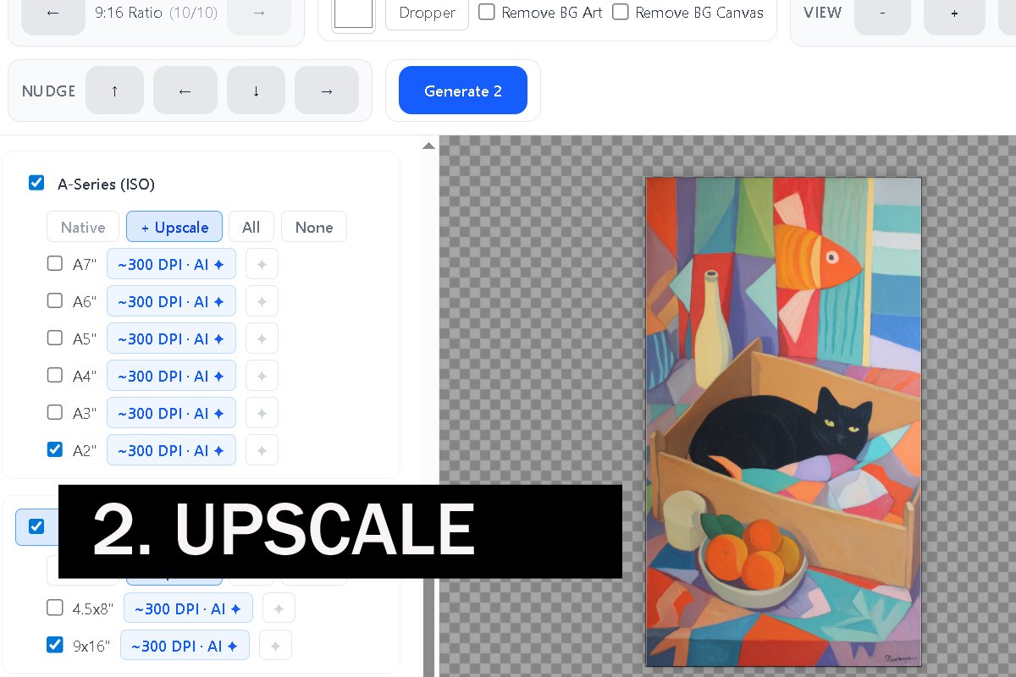This screenshot has height=677, width=1016.
Task: Go to the next ratio preset
Action: tap(259, 13)
